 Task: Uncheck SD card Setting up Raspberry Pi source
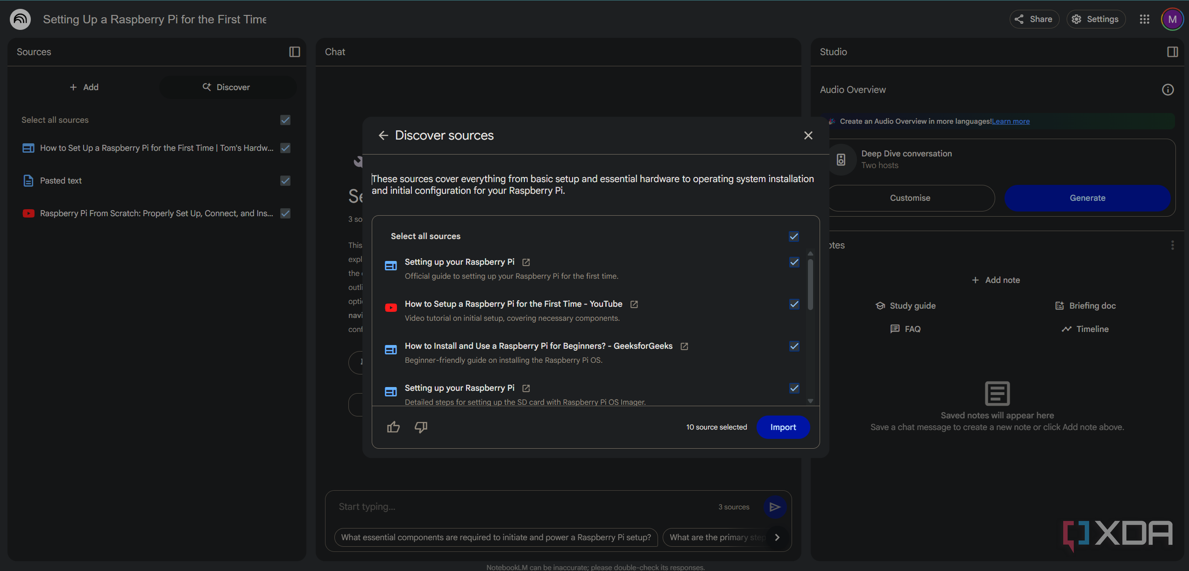pos(794,388)
